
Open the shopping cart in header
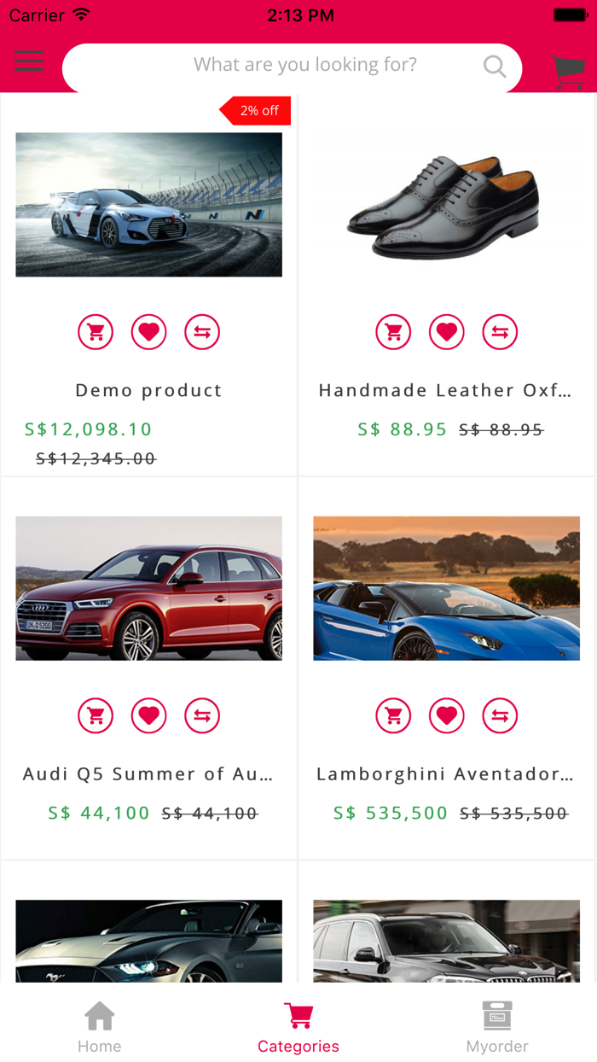click(x=567, y=72)
